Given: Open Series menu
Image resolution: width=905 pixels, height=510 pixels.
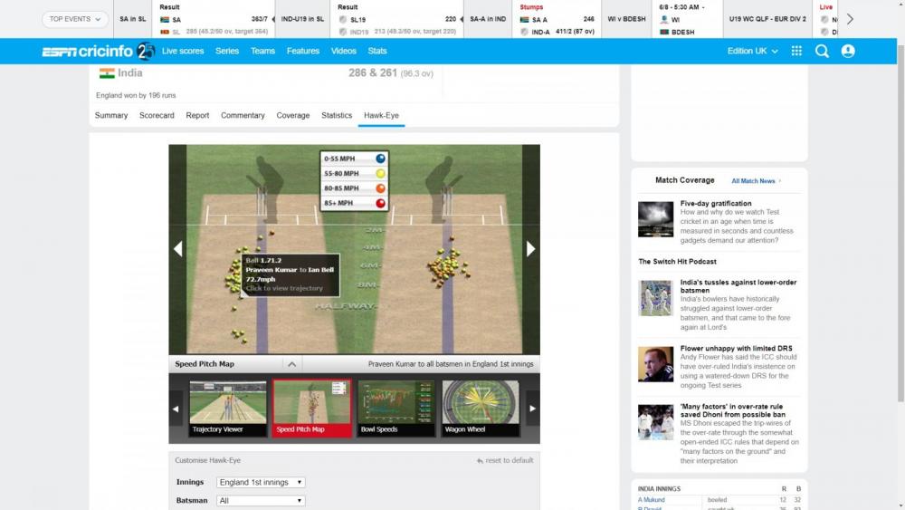Looking at the screenshot, I should coord(227,51).
